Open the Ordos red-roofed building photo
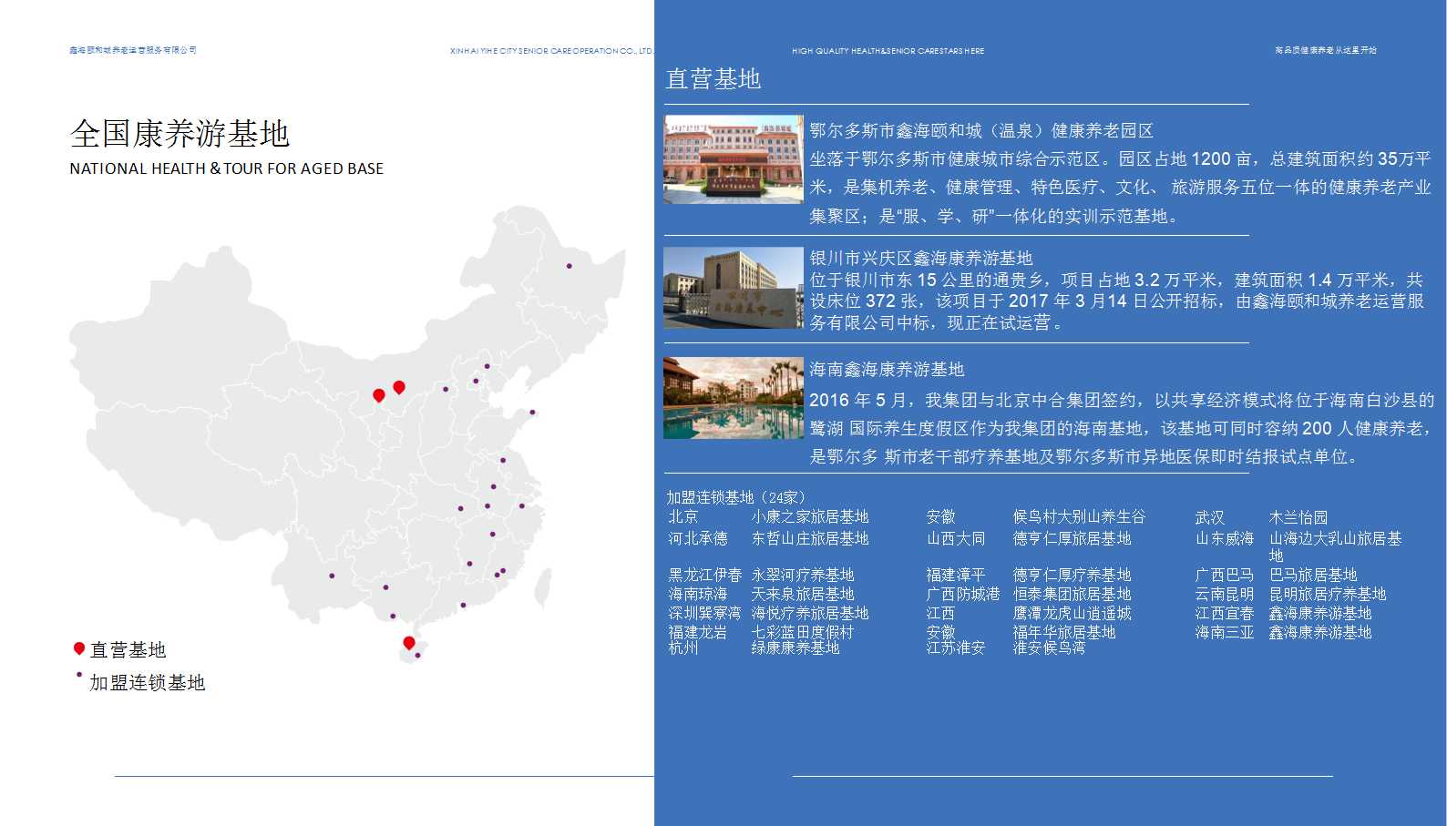1447x826 pixels. [733, 159]
